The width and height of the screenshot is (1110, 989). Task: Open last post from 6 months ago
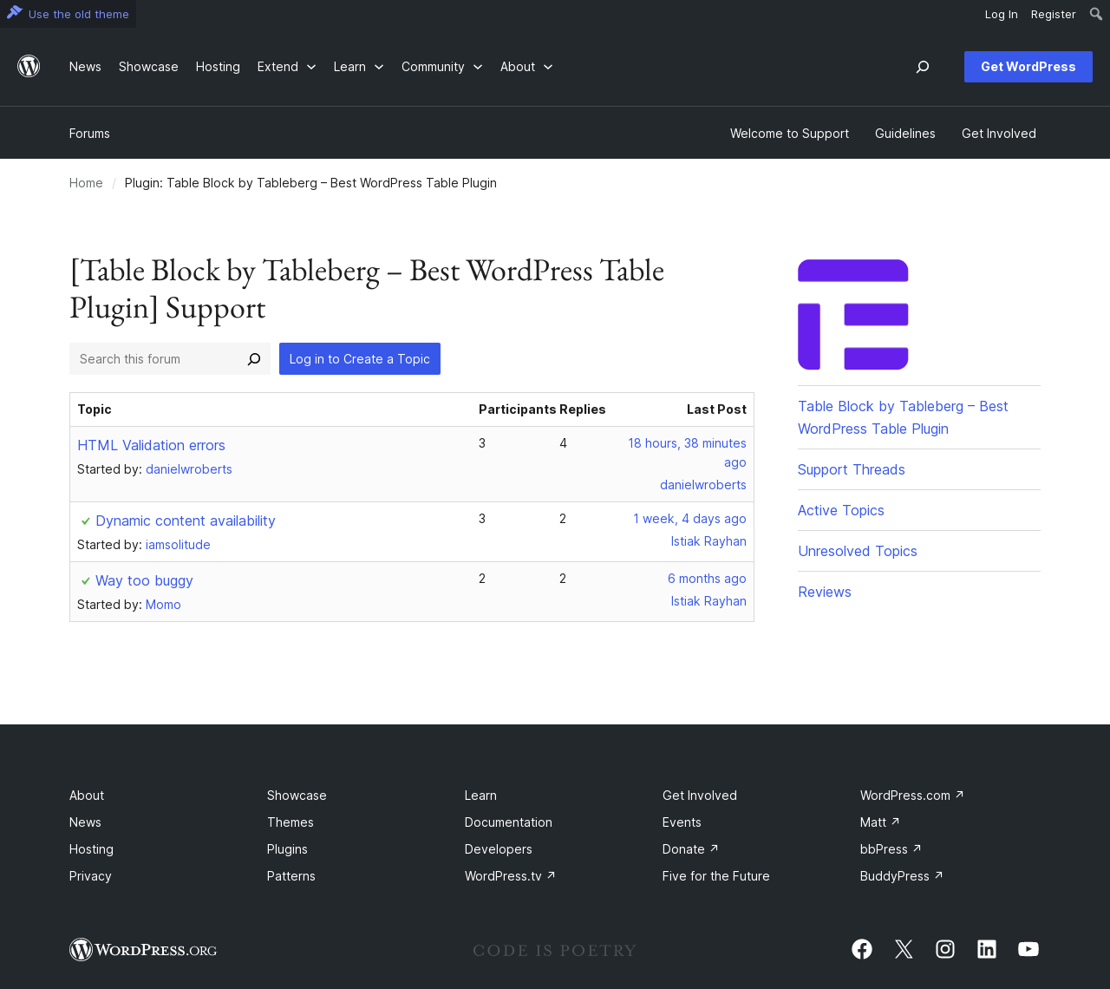click(707, 579)
